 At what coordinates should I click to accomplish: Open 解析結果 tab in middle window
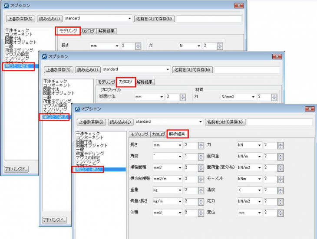[x=145, y=82]
